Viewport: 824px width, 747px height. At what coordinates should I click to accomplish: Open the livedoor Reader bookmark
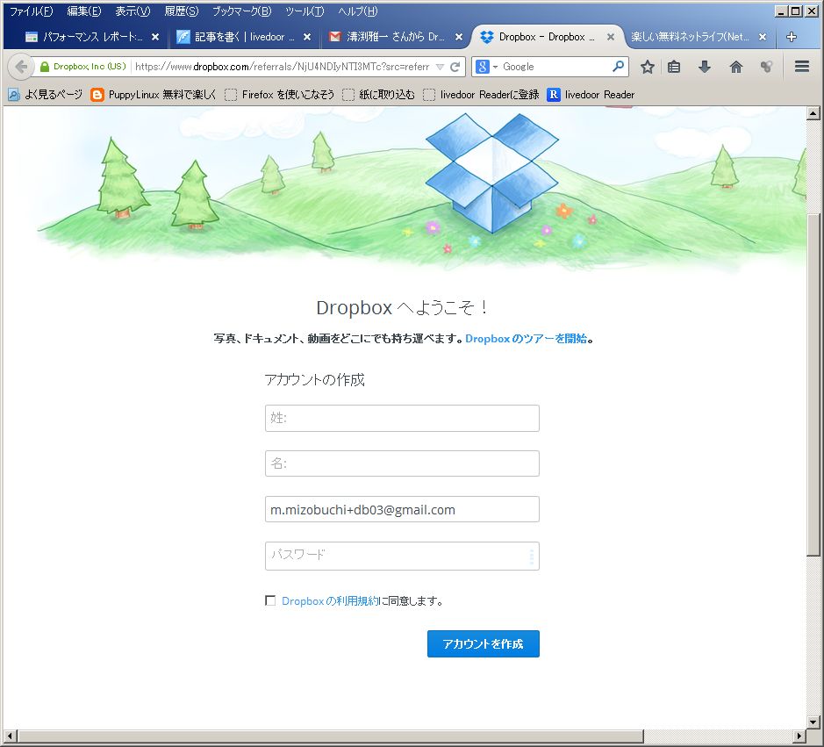pos(591,95)
